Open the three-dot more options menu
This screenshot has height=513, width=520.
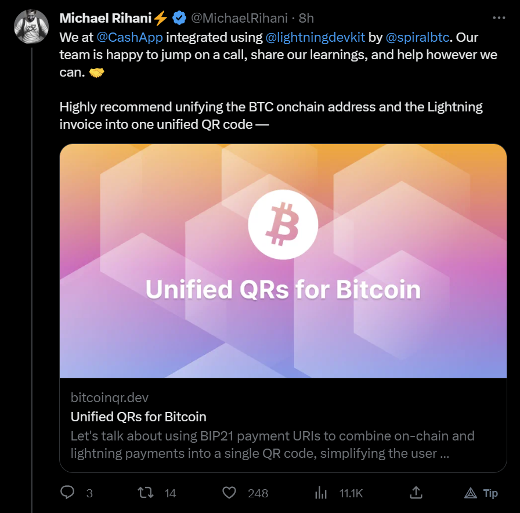(x=499, y=18)
